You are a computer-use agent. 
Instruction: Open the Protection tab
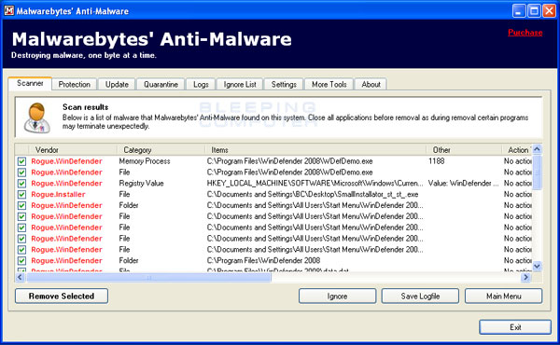pyautogui.click(x=75, y=85)
